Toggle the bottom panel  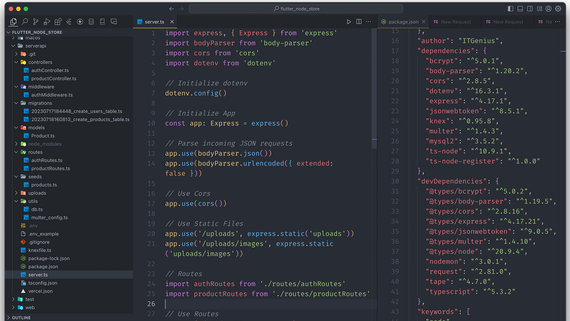(x=520, y=9)
